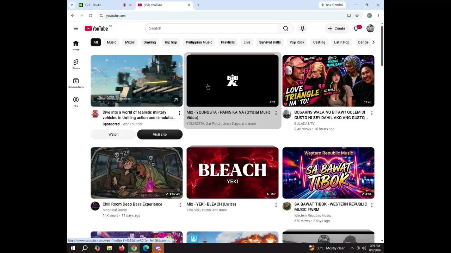Open the Chill Room Deep Bass Experience title
Image resolution: width=451 pixels, height=253 pixels.
pyautogui.click(x=132, y=204)
